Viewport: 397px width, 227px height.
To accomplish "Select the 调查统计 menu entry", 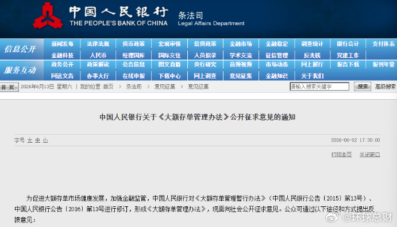I will (312, 44).
